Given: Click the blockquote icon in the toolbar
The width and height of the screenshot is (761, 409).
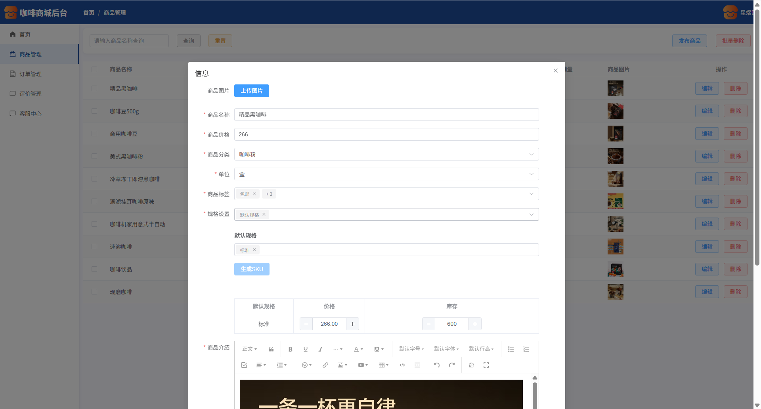Looking at the screenshot, I should click(x=271, y=349).
